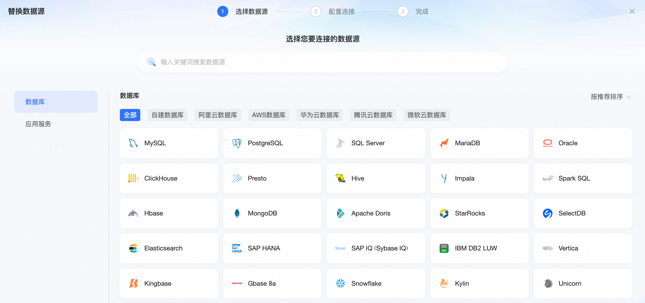Screen dimensions: 645x303
Task: Click the Sybase logo icon
Action: 341,248
